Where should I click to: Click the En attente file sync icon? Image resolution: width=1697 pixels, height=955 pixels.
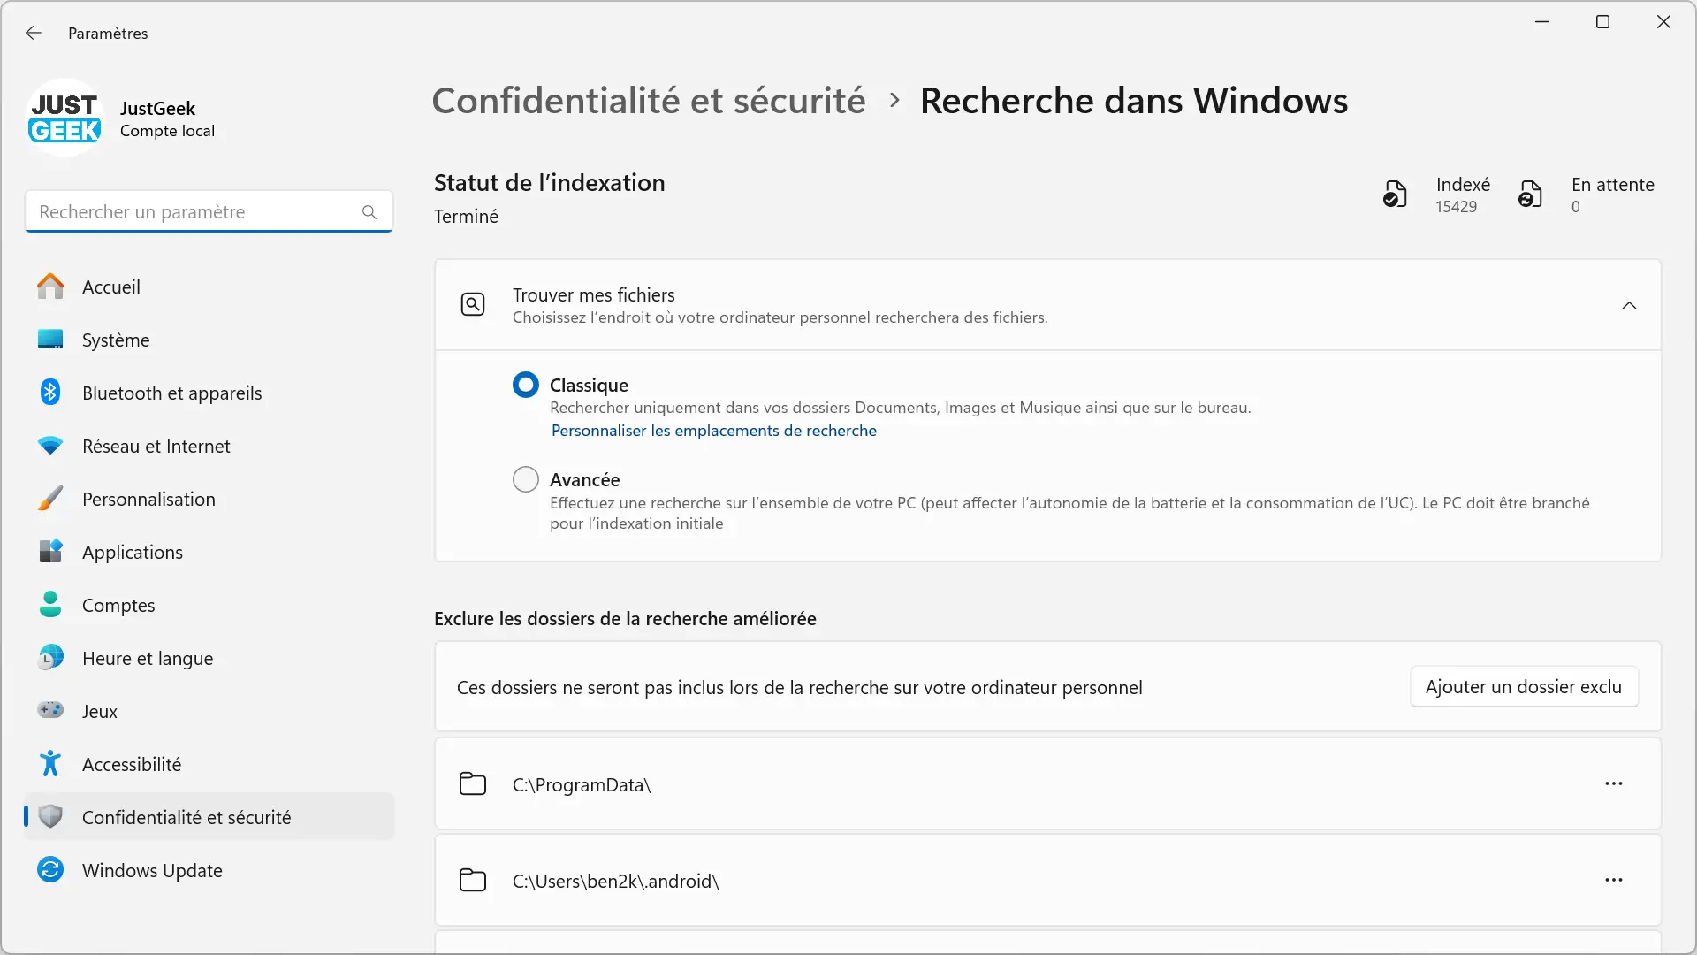(1530, 194)
